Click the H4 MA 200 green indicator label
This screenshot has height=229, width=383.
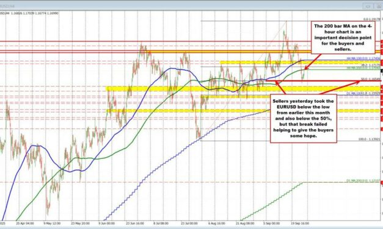pyautogui.click(x=363, y=68)
